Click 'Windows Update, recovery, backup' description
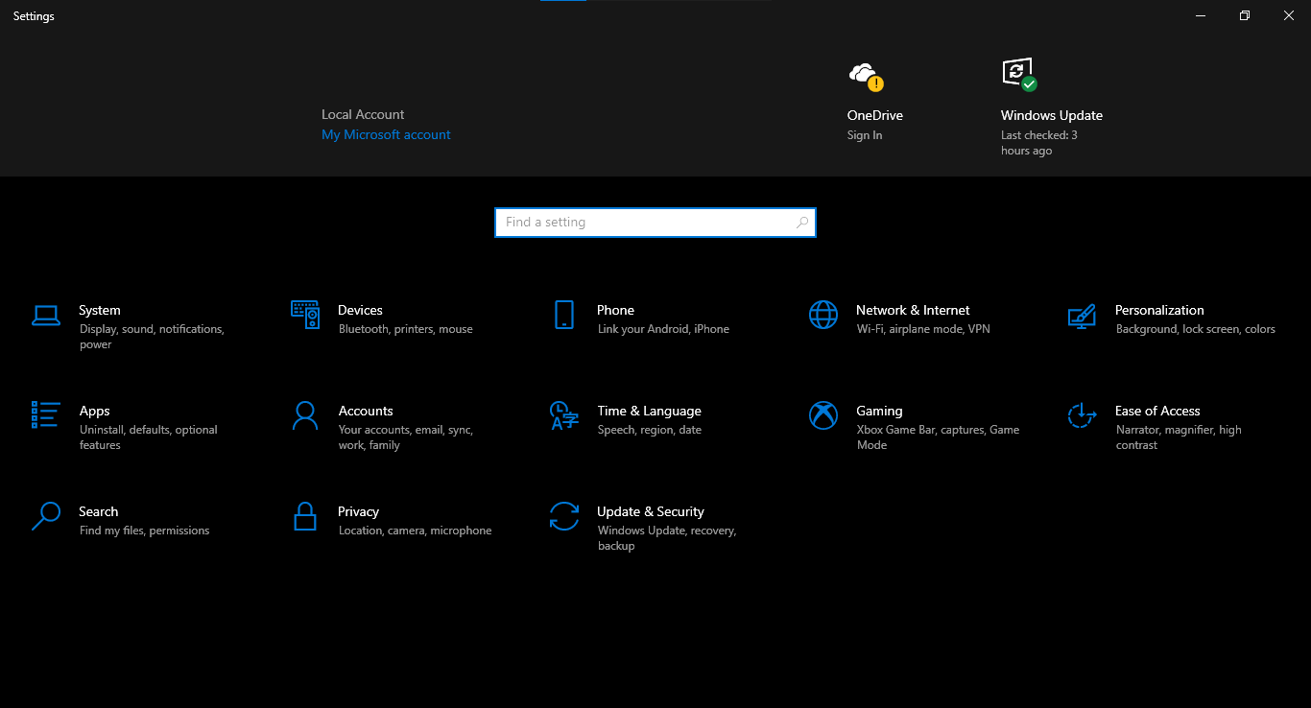Image resolution: width=1311 pixels, height=708 pixels. coord(667,538)
